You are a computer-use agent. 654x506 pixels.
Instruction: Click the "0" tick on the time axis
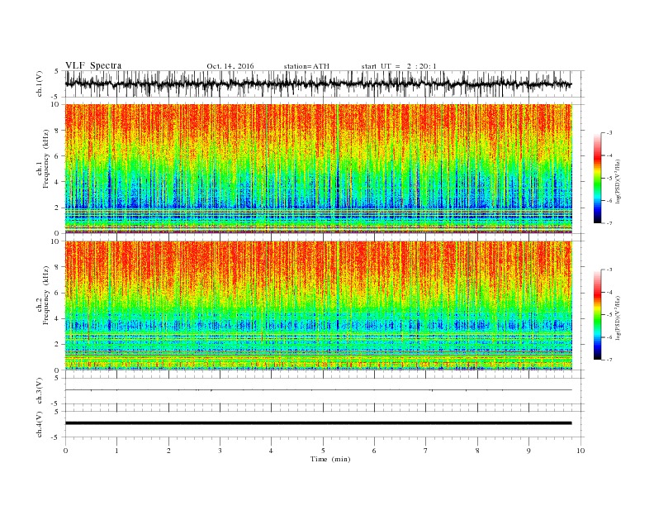[65, 451]
